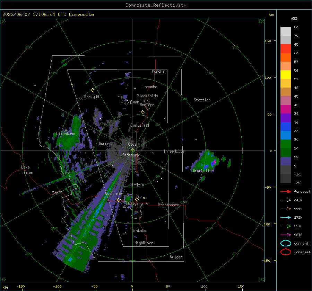Viewport: 312px width, 291px height.
Task: Click the blue echo blob at beam's southwest end
Action: (x=70, y=259)
